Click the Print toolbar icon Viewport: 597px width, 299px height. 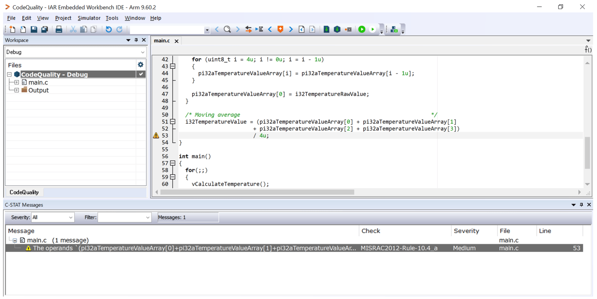pyautogui.click(x=59, y=29)
